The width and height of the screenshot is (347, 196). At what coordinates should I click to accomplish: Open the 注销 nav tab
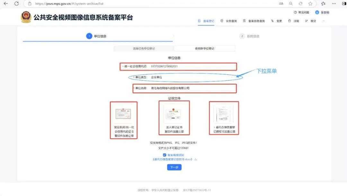(293, 21)
